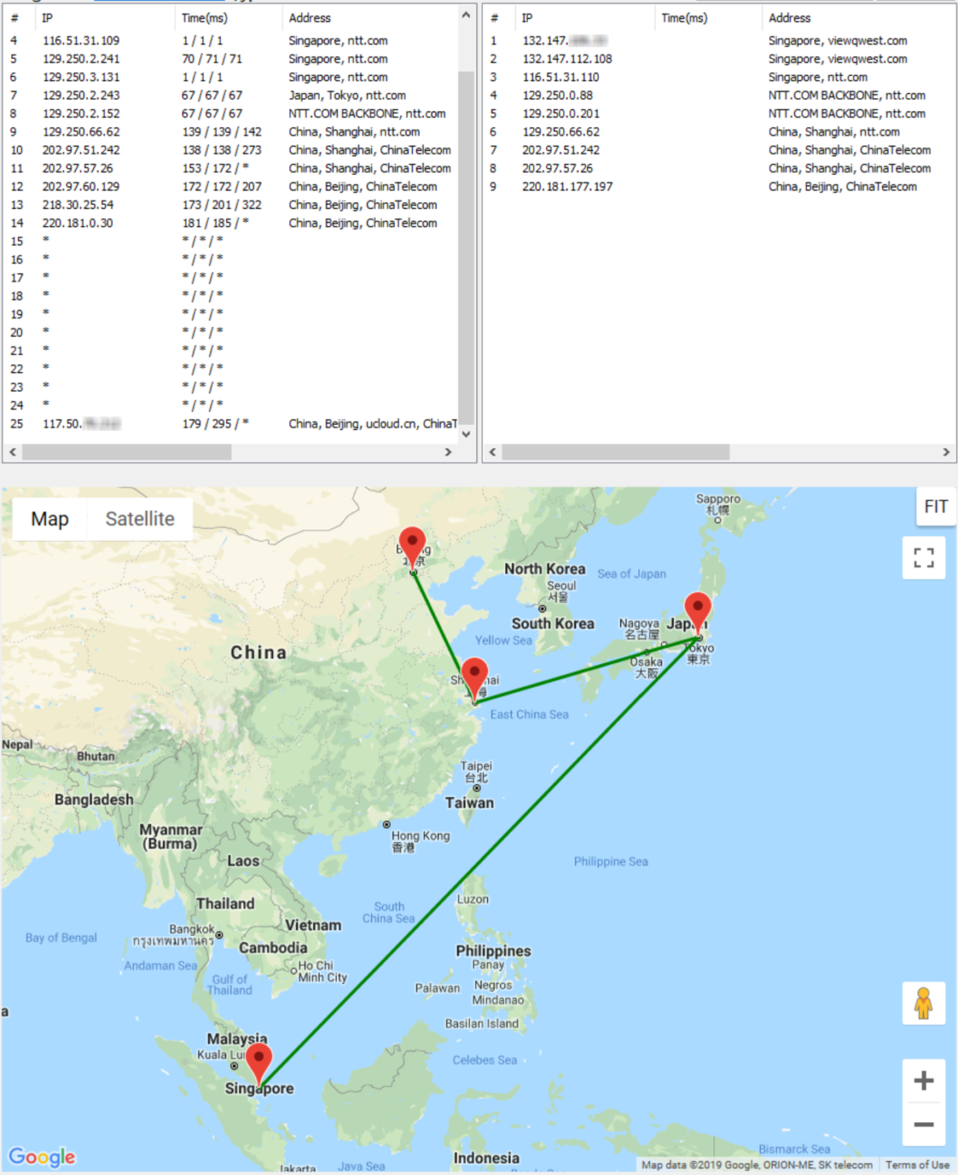Viewport: 958px width, 1175px height.
Task: Click time value 173 / 201 / 322
Action: pyautogui.click(x=222, y=205)
